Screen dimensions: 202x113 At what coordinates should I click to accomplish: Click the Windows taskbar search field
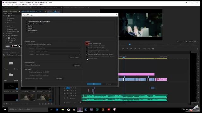click(x=28, y=110)
